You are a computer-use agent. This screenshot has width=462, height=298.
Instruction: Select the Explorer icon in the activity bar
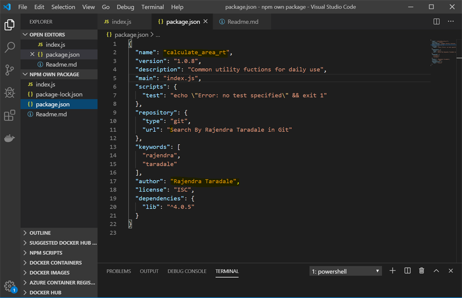point(9,26)
